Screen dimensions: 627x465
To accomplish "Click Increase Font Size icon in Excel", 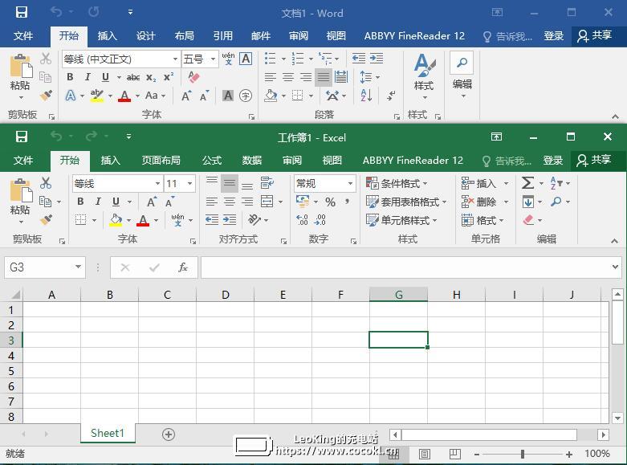I will click(x=152, y=202).
